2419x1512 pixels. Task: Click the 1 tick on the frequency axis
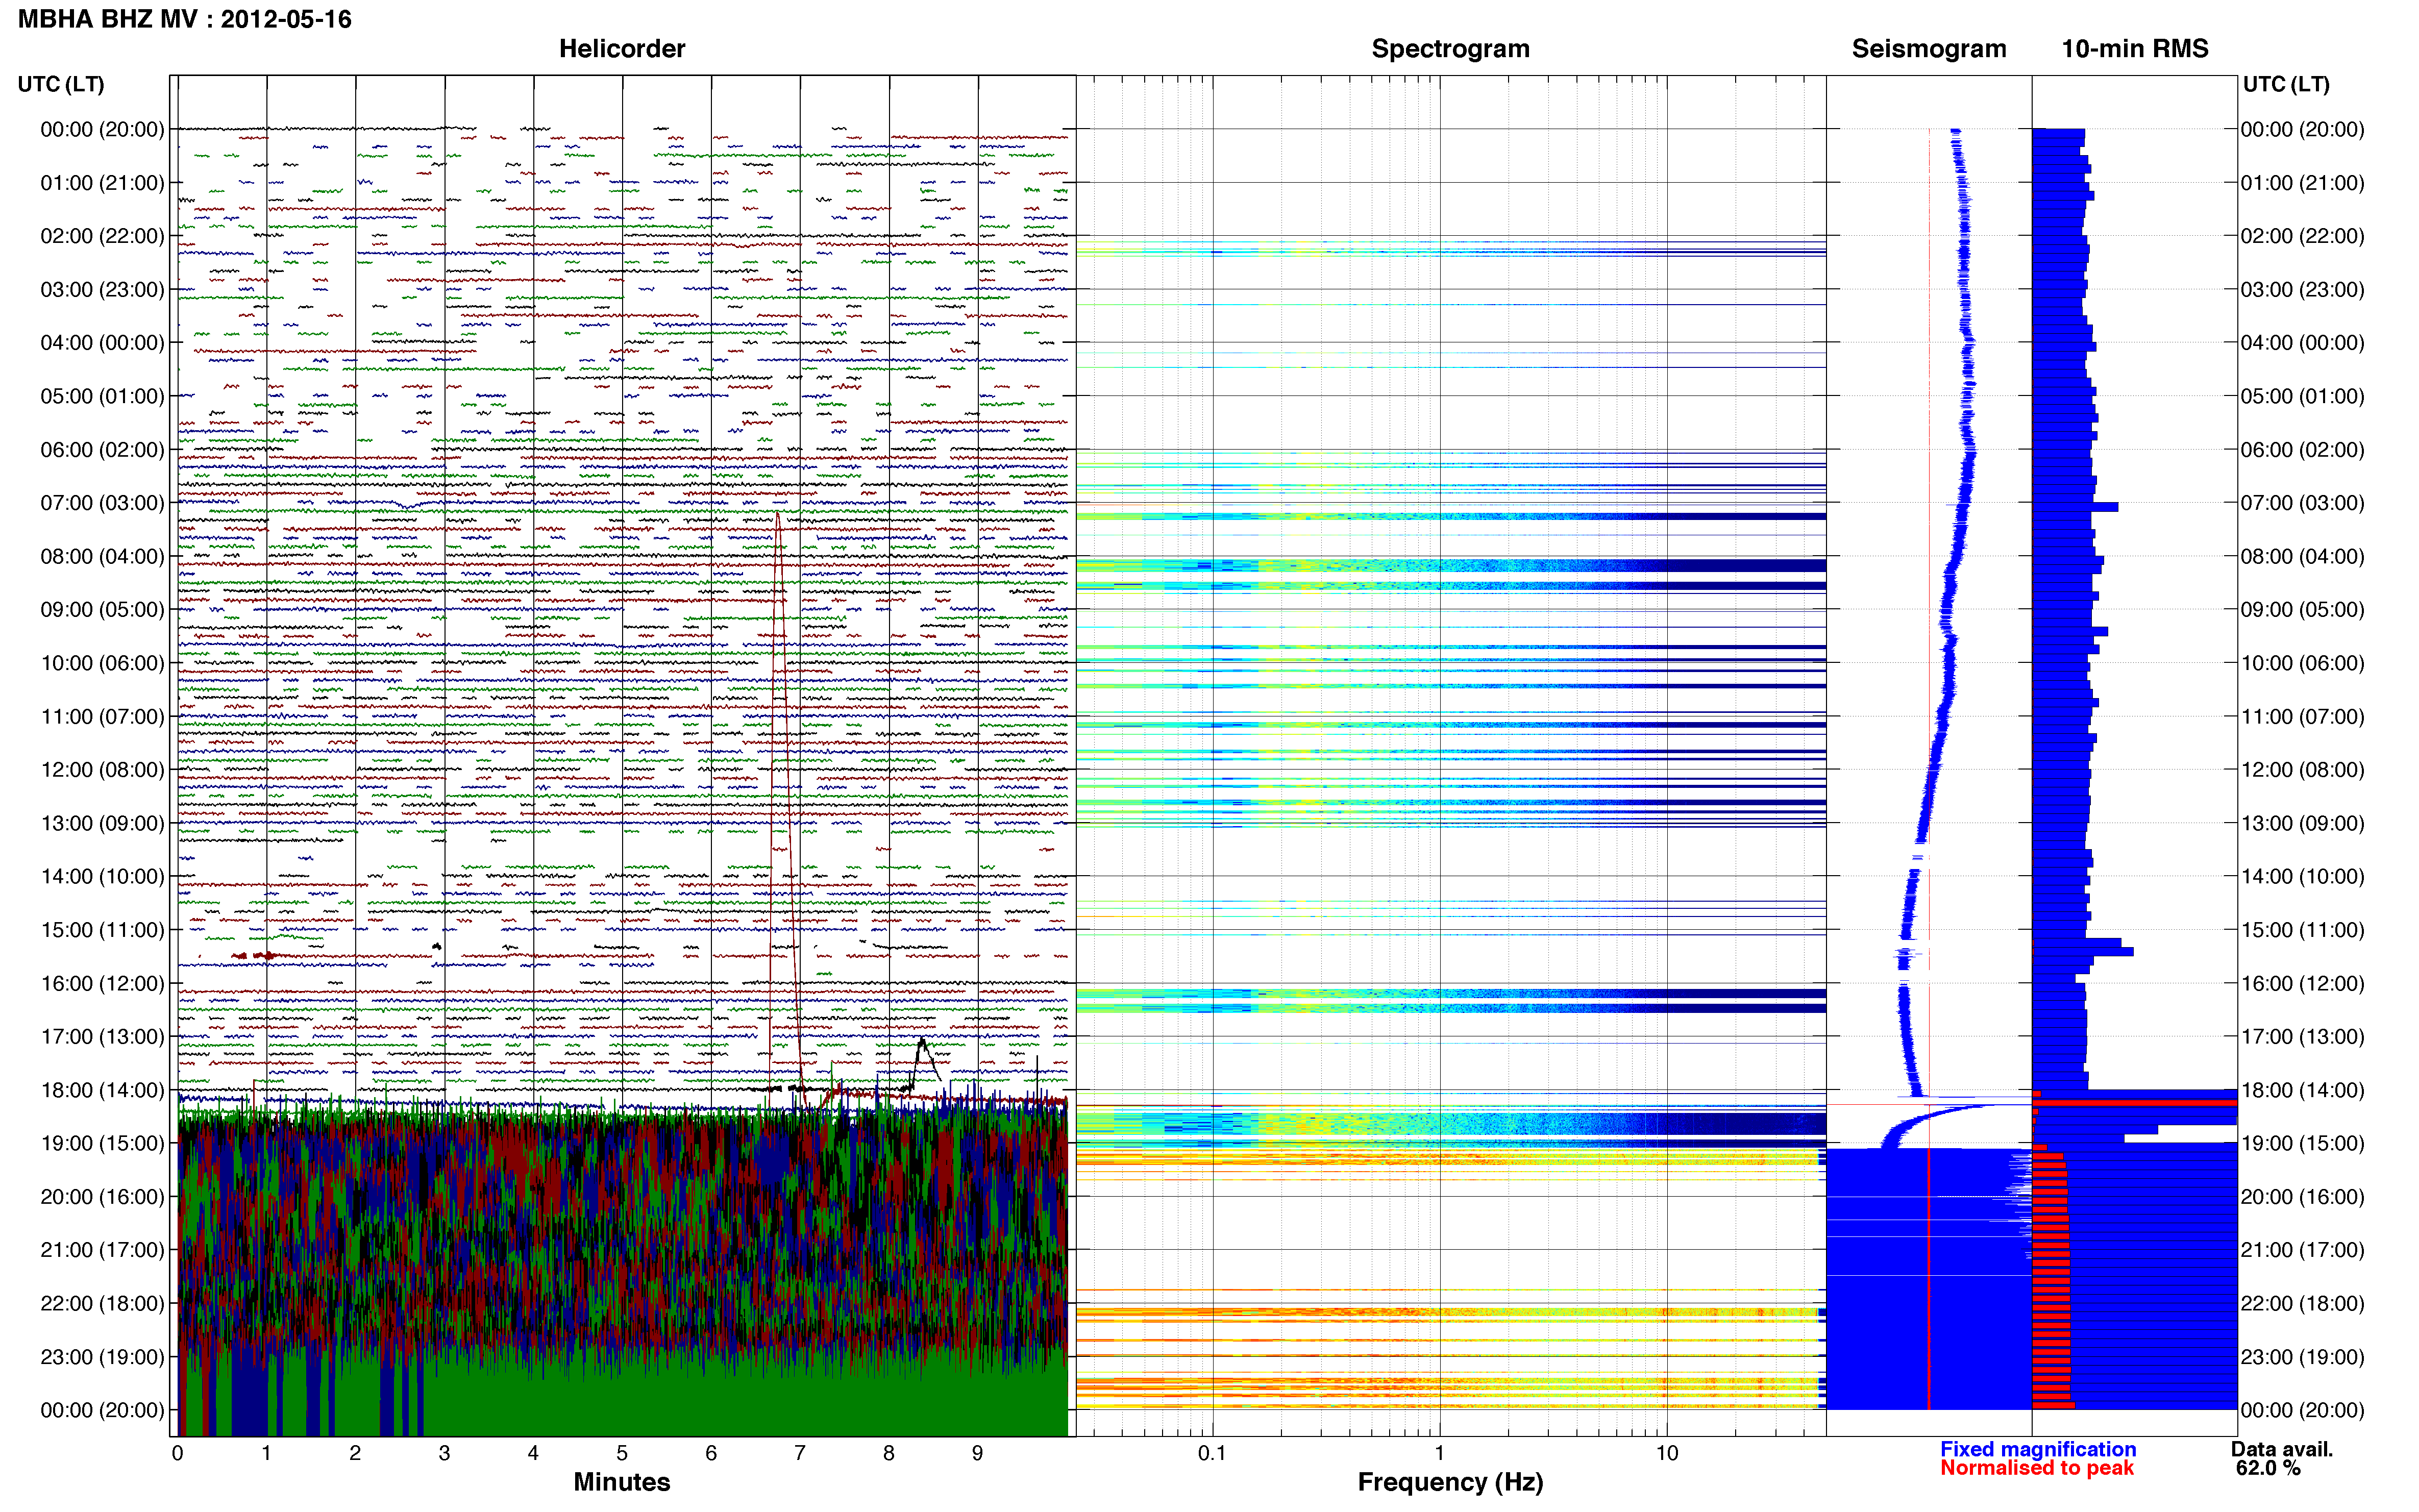1439,1453
